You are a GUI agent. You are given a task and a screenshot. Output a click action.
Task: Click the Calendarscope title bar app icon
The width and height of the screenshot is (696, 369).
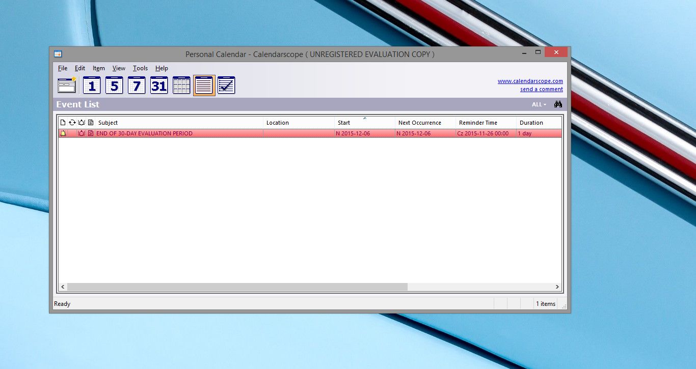(x=58, y=54)
